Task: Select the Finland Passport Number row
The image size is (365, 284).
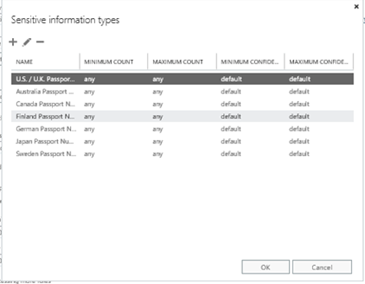Action: (x=182, y=116)
